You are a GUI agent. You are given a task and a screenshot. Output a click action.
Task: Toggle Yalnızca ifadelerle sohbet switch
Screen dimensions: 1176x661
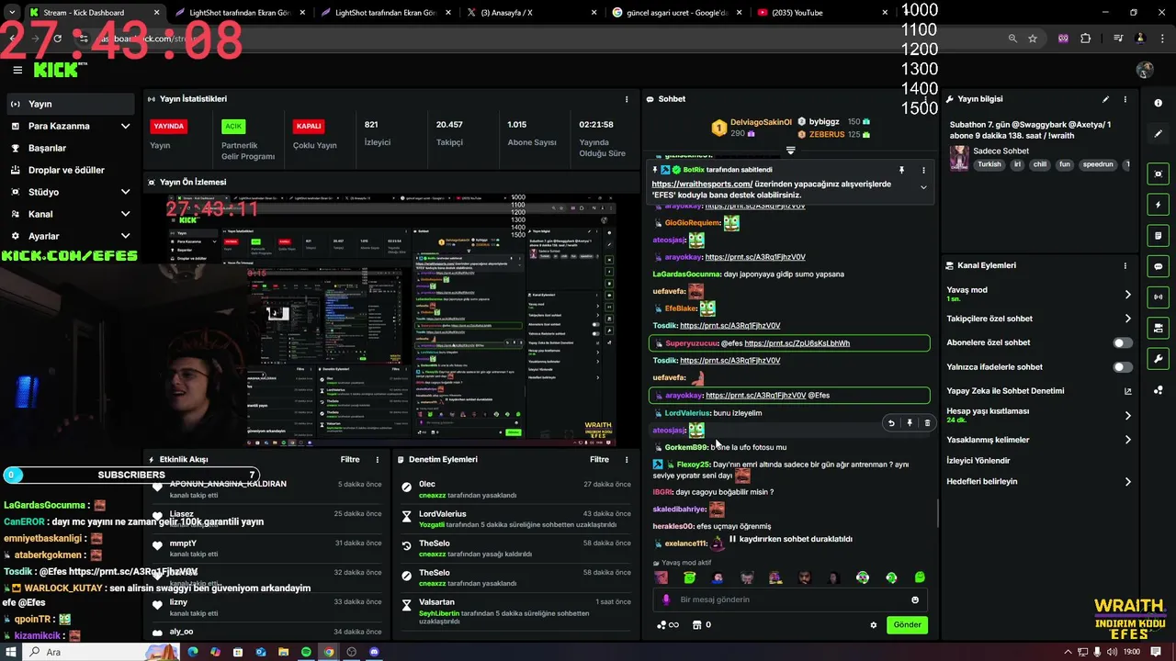coord(1123,367)
